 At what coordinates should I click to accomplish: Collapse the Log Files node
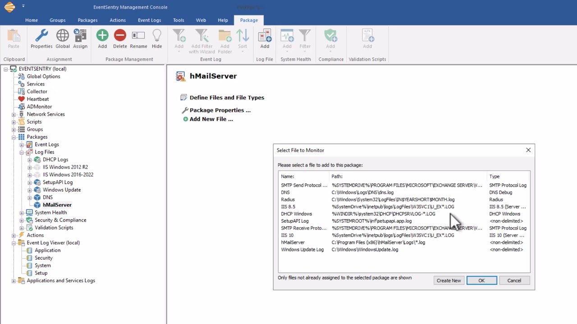point(22,153)
